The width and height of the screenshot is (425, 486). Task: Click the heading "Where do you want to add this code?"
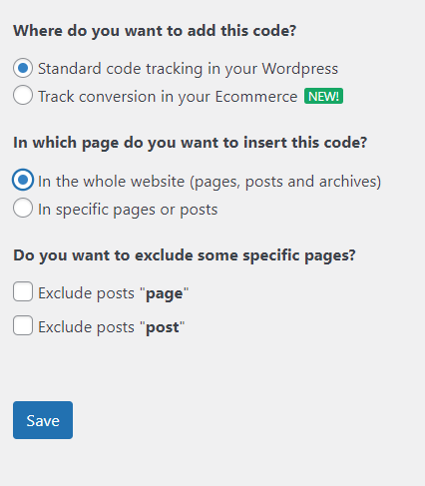coord(155,31)
